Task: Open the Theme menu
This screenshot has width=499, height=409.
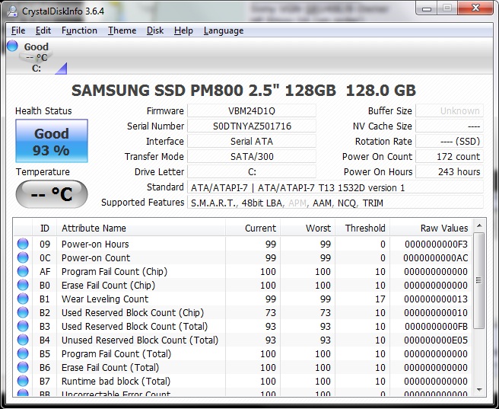Action: pyautogui.click(x=122, y=30)
